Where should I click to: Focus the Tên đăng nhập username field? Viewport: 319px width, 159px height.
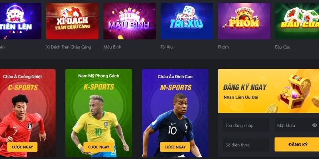246,125
